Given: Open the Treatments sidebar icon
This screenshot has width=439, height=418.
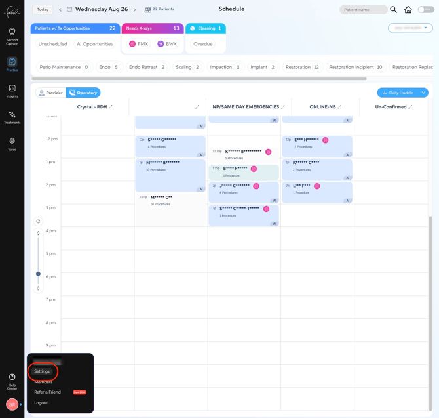Looking at the screenshot, I should (x=12, y=115).
